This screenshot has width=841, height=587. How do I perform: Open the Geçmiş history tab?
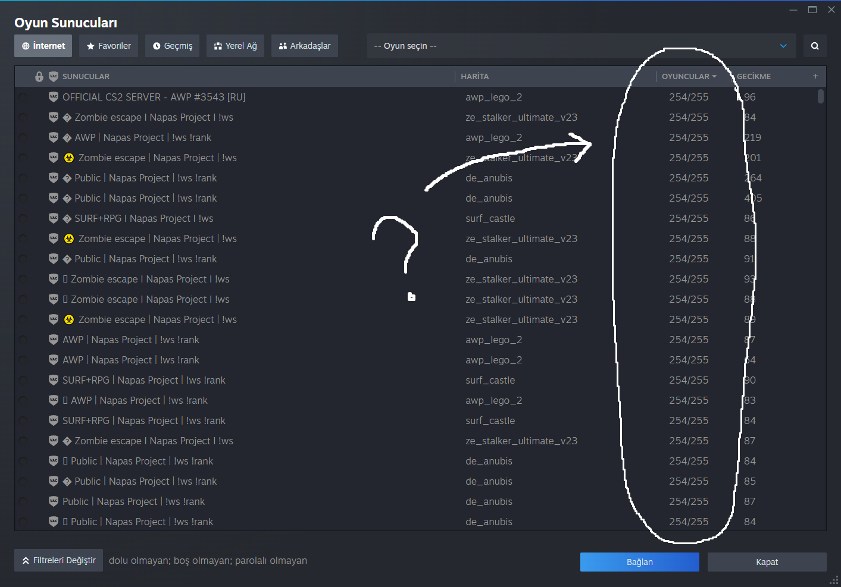click(x=173, y=46)
